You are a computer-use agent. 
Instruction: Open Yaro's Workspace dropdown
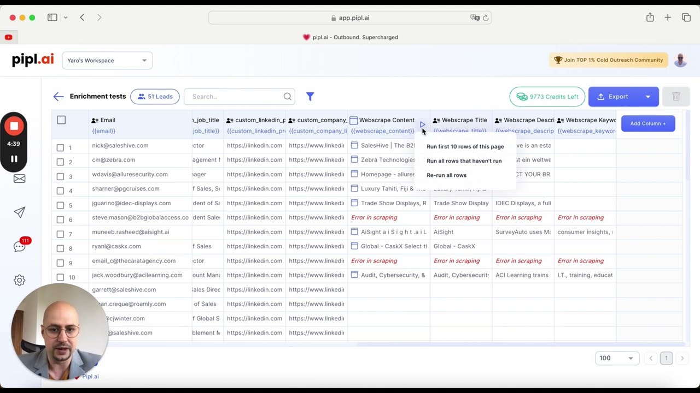click(107, 61)
